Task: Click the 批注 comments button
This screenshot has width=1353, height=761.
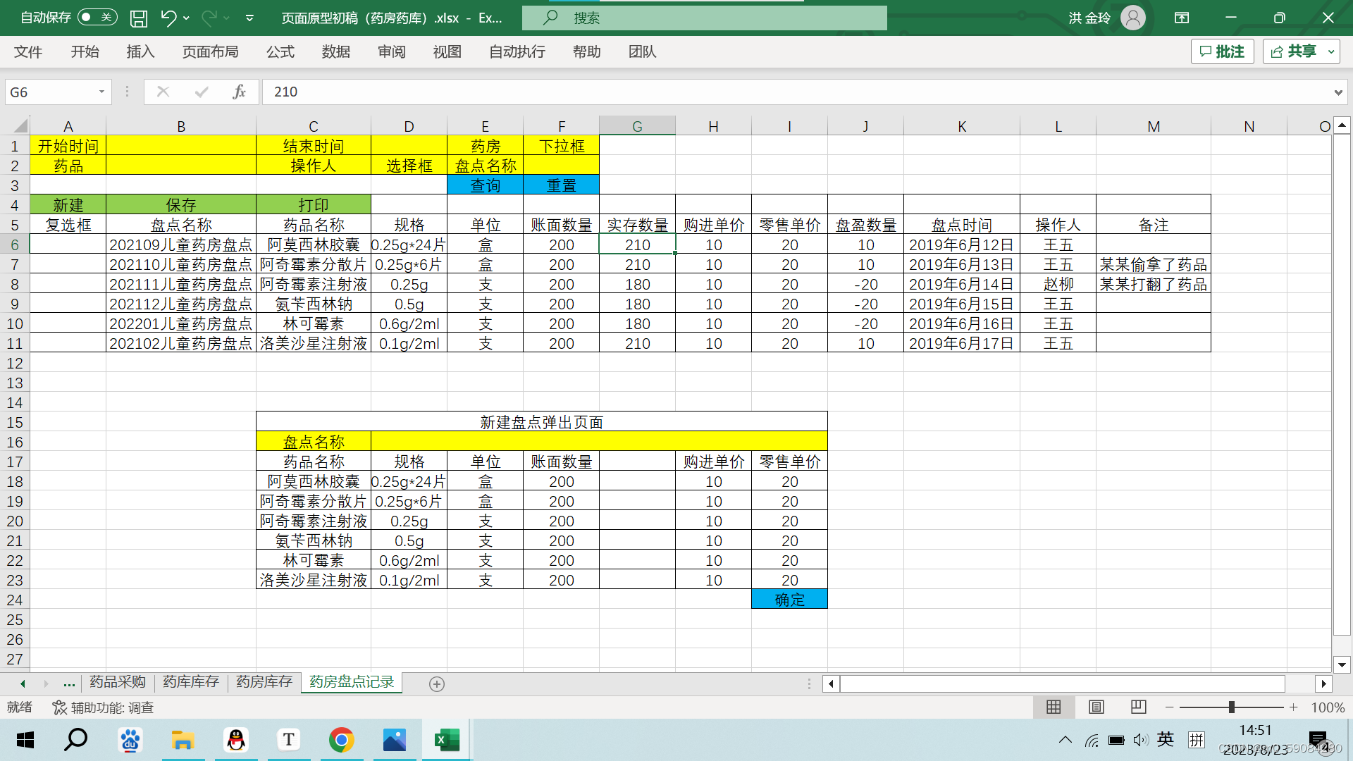Action: (x=1222, y=51)
